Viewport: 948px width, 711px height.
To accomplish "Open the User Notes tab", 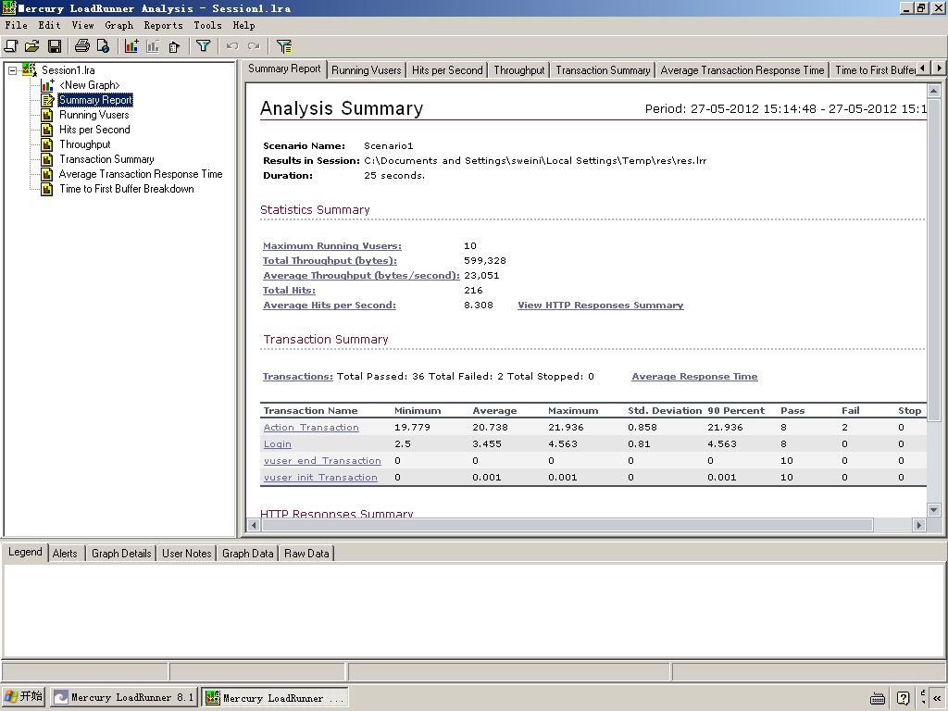I will pyautogui.click(x=187, y=554).
